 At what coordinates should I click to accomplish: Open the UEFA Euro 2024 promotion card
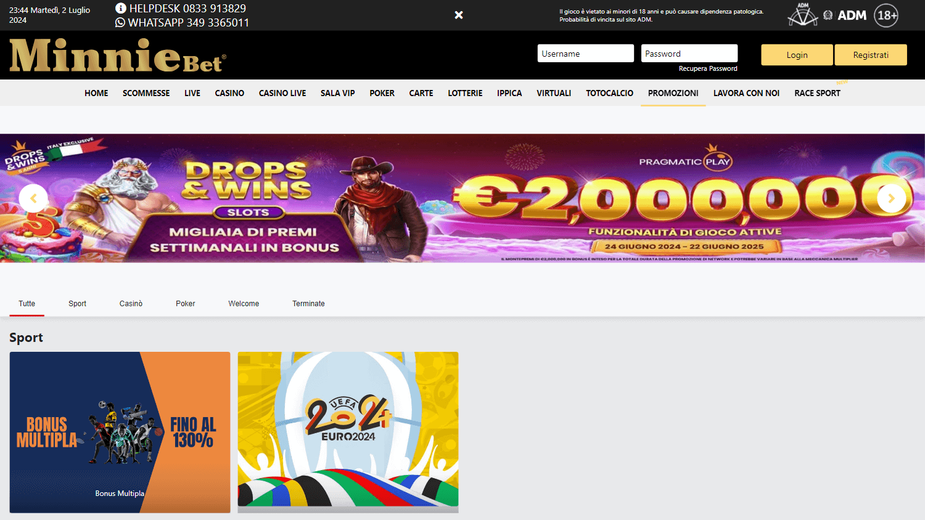[x=348, y=432]
